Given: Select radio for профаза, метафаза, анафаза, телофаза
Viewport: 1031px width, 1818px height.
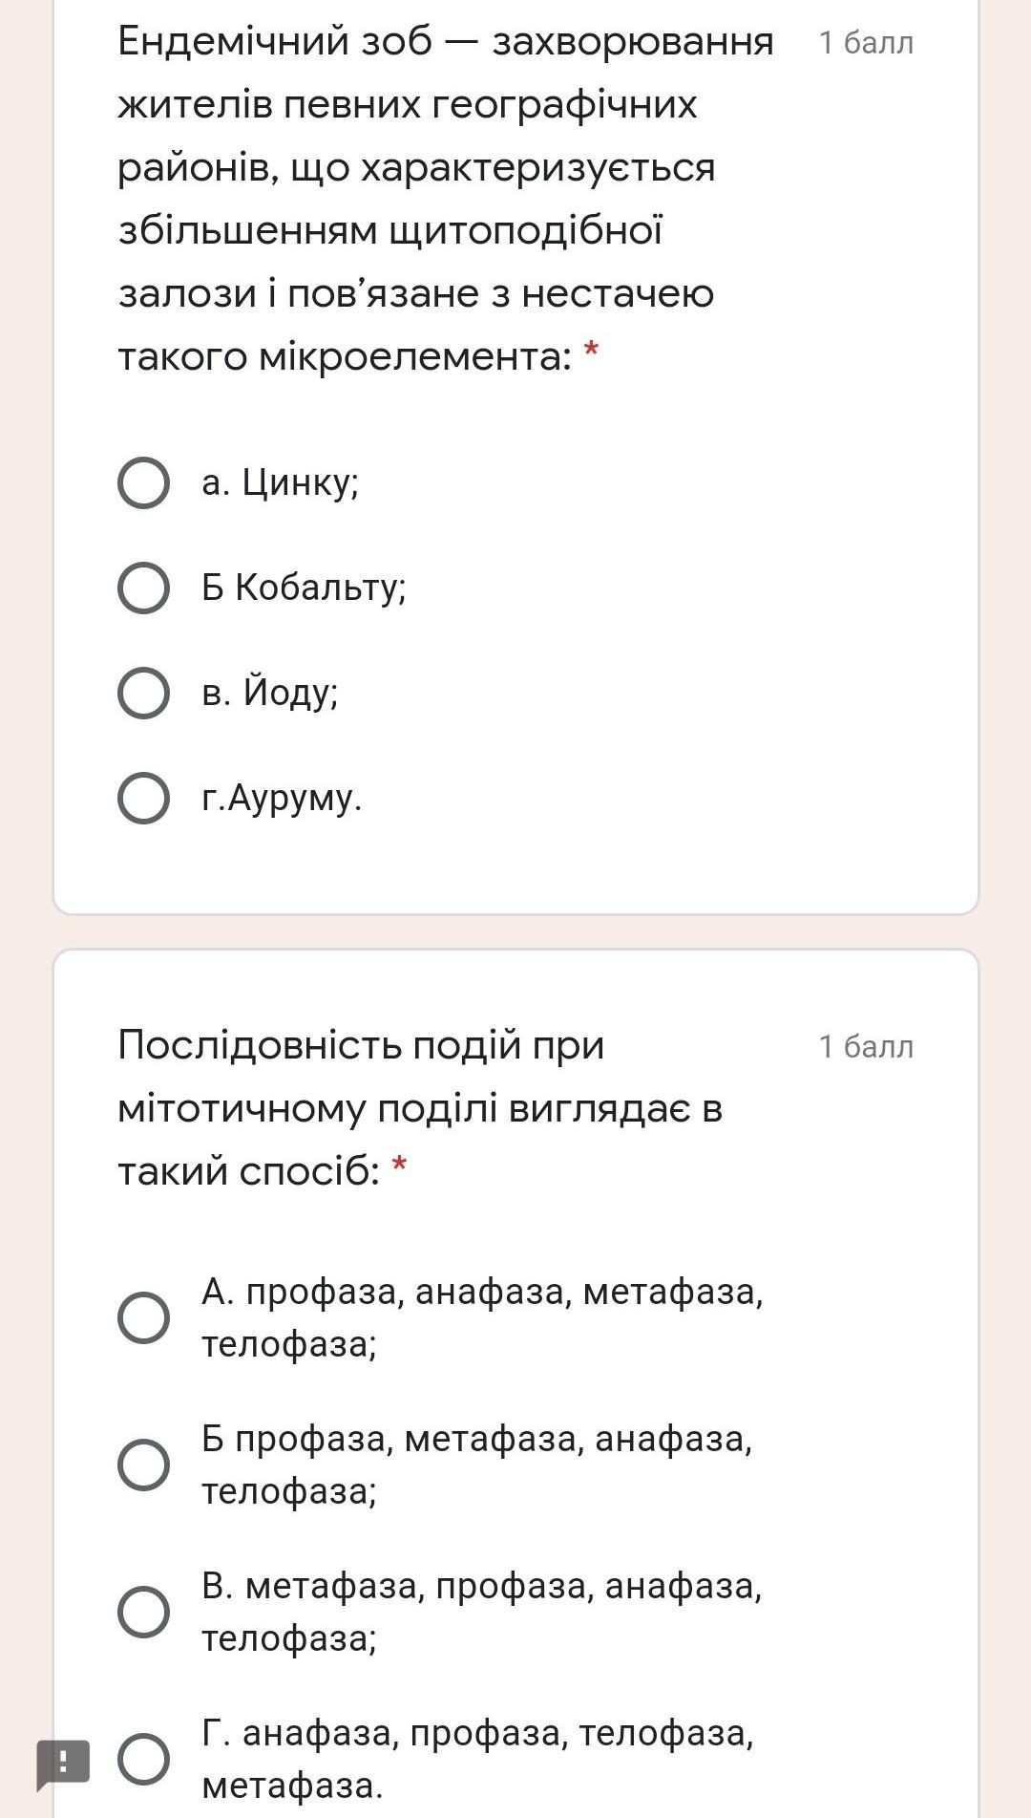Looking at the screenshot, I should point(143,1465).
